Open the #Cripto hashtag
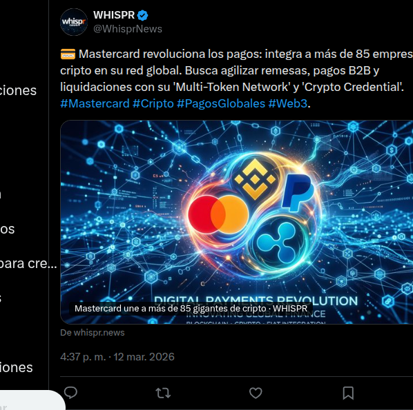Image resolution: width=413 pixels, height=410 pixels. click(153, 103)
